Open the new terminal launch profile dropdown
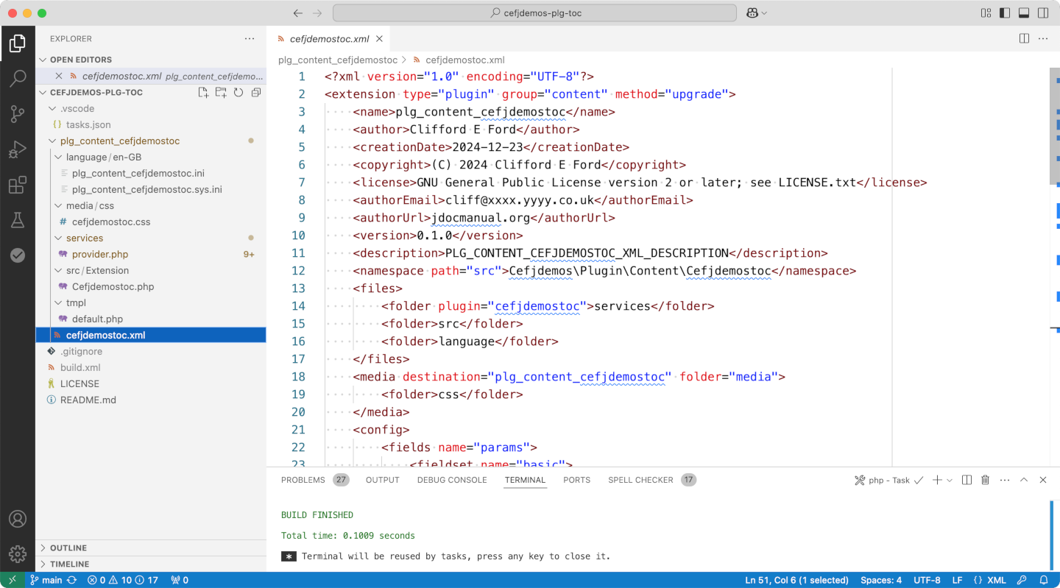Screen dimensions: 1060x588 tap(950, 480)
